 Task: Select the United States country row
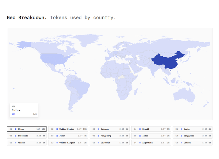click(68, 129)
